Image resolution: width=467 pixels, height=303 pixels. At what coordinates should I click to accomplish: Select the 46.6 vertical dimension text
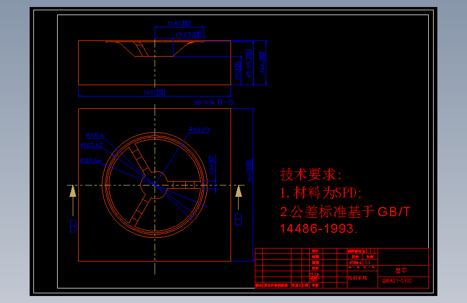(262, 63)
